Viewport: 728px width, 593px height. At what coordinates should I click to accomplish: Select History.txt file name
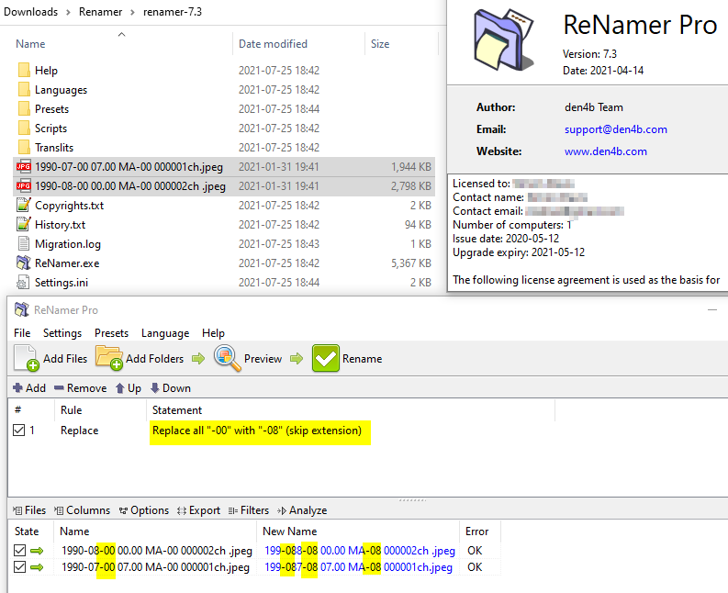(60, 225)
